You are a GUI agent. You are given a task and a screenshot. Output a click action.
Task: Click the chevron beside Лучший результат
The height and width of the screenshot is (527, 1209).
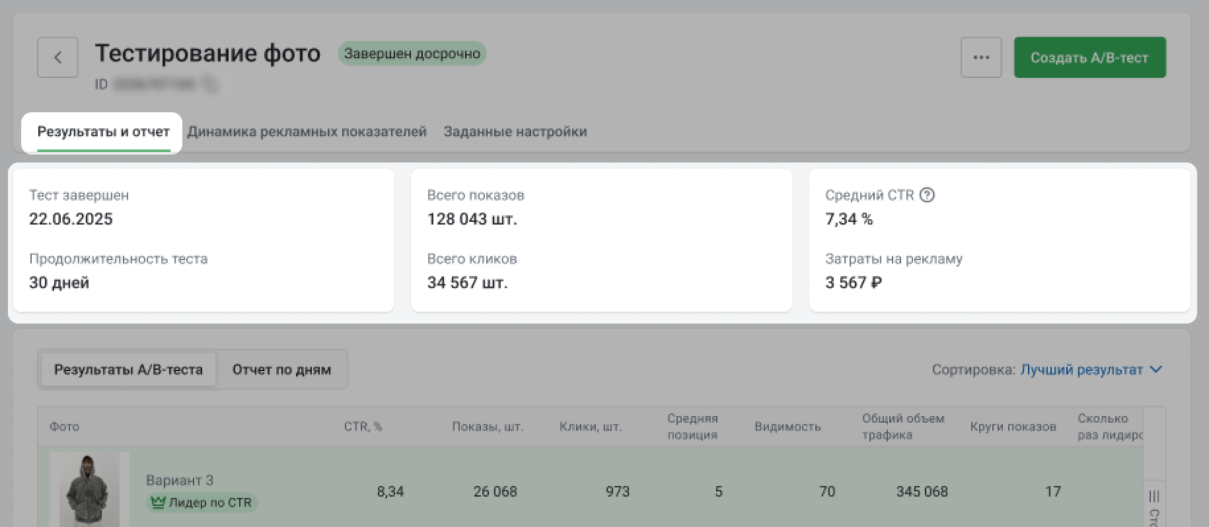(1155, 369)
